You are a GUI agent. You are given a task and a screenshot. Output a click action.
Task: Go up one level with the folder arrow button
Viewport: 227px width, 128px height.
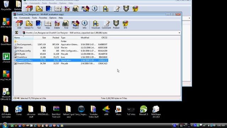tap(17, 33)
